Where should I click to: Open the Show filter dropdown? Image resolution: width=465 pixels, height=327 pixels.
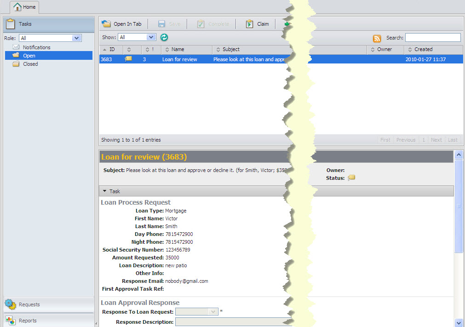tap(151, 37)
